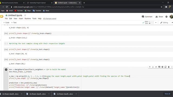Image resolution: width=173 pixels, height=97 pixels.
Task: Add a comment to the cell icon
Action: point(159,67)
